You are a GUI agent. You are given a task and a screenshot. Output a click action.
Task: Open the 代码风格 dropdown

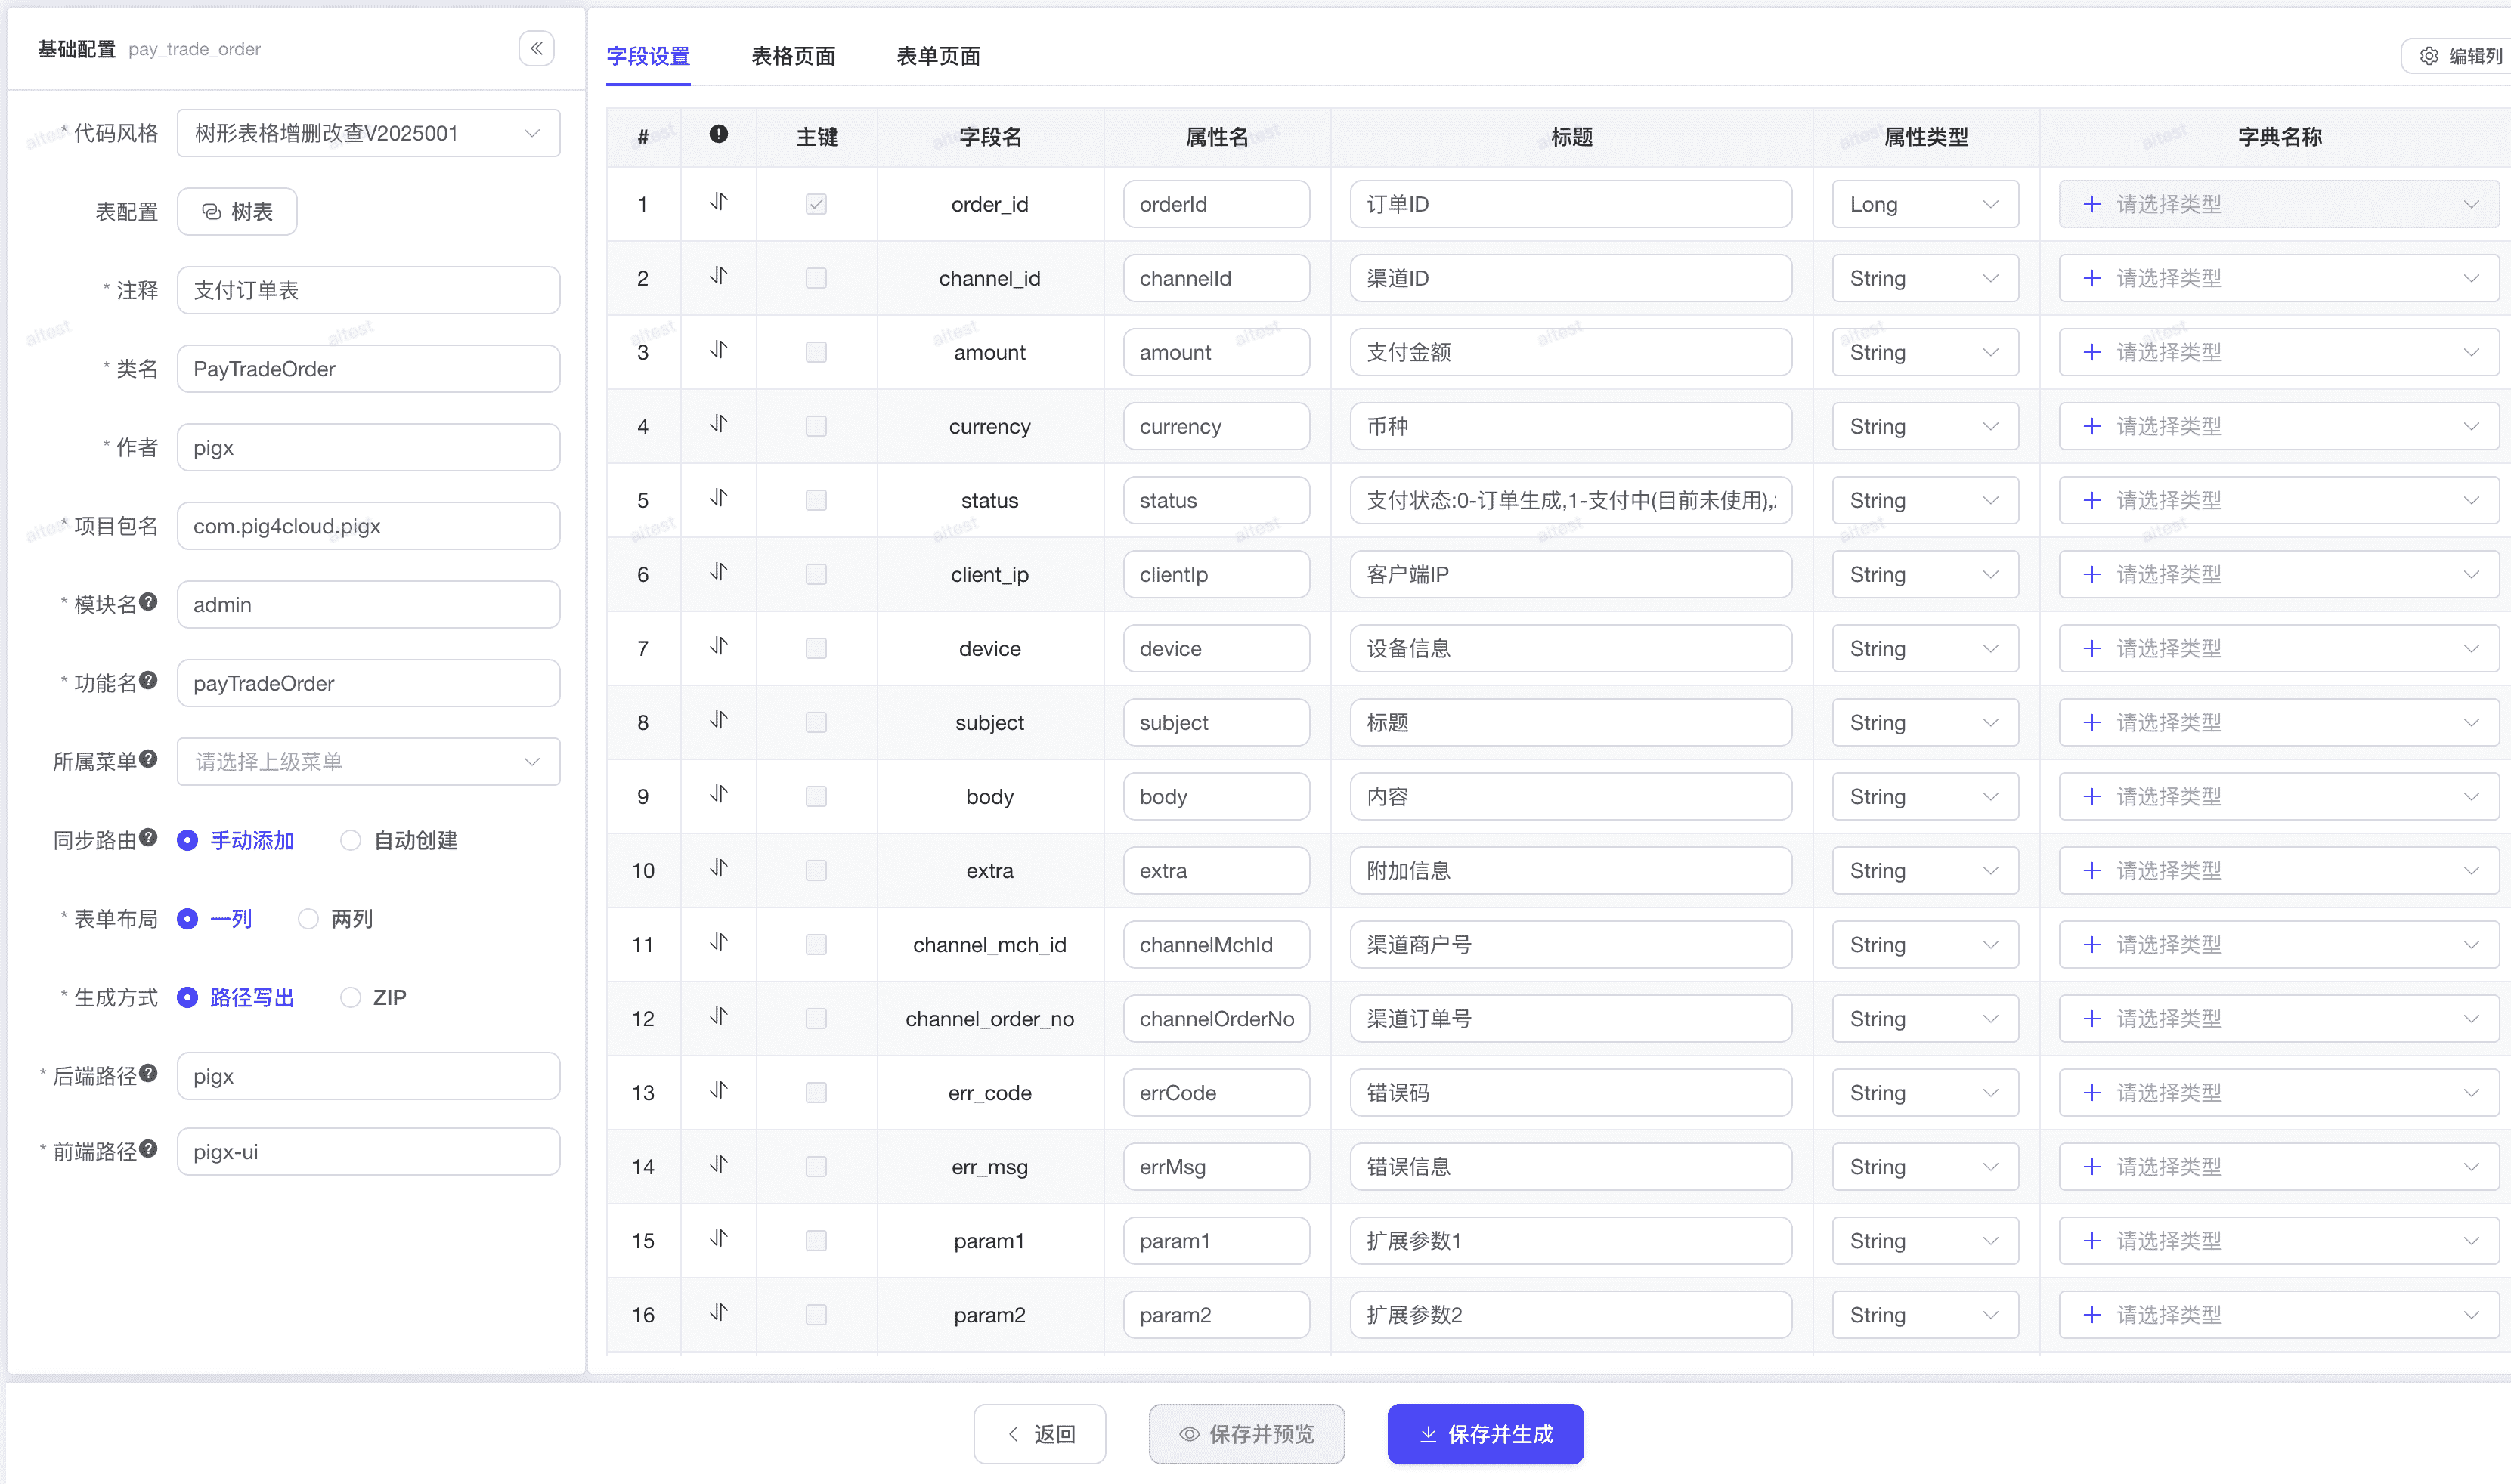368,133
